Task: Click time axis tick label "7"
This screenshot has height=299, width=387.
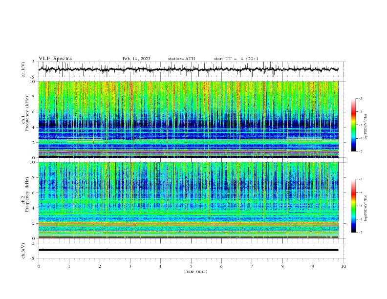Action: (252, 266)
